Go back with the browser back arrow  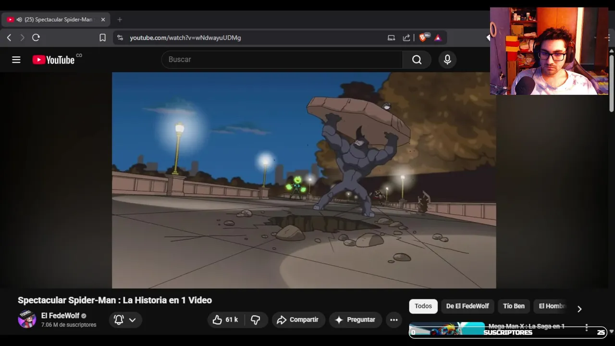coord(9,37)
